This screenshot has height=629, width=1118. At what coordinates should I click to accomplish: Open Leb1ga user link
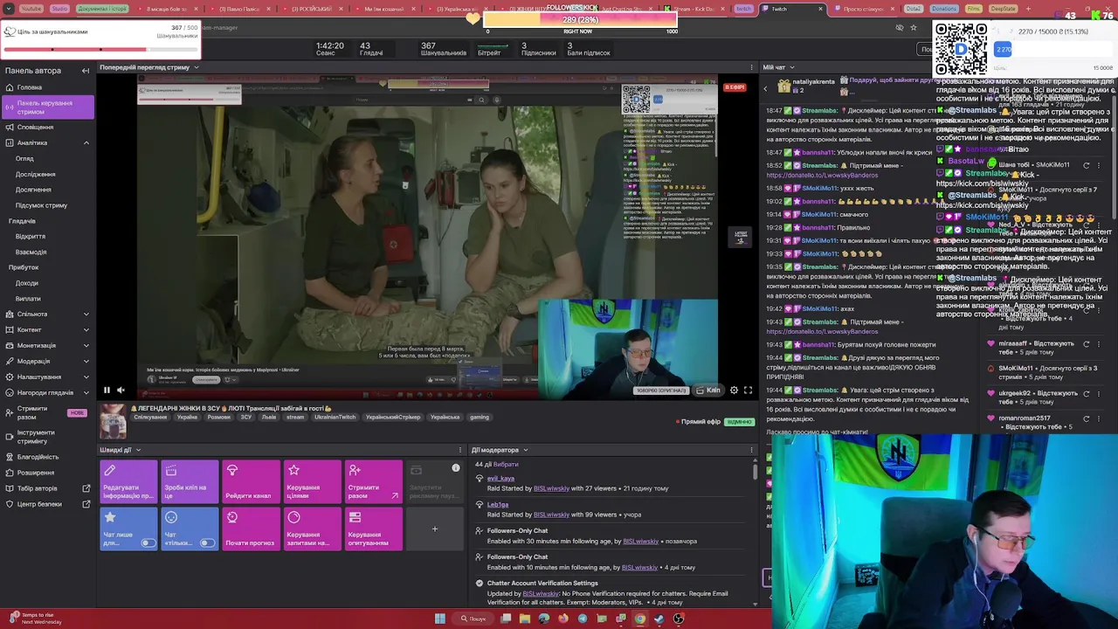coord(498,504)
